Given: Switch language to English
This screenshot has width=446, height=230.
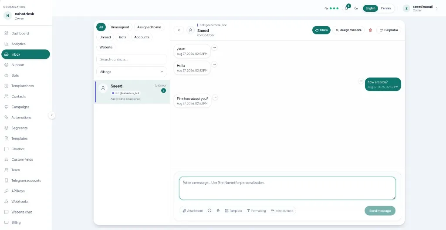Looking at the screenshot, I should (370, 8).
